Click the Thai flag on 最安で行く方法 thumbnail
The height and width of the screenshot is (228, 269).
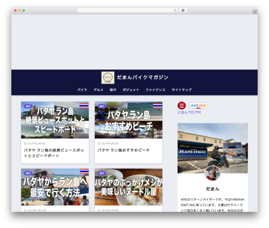click(x=84, y=171)
